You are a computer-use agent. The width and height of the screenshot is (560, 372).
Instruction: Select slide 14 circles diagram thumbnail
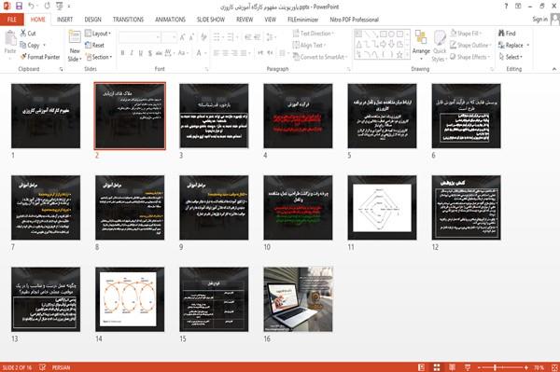tap(130, 299)
